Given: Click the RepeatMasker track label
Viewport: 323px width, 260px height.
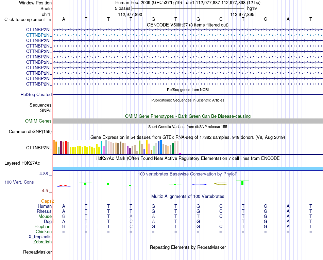Looking at the screenshot, I should (x=37, y=252).
